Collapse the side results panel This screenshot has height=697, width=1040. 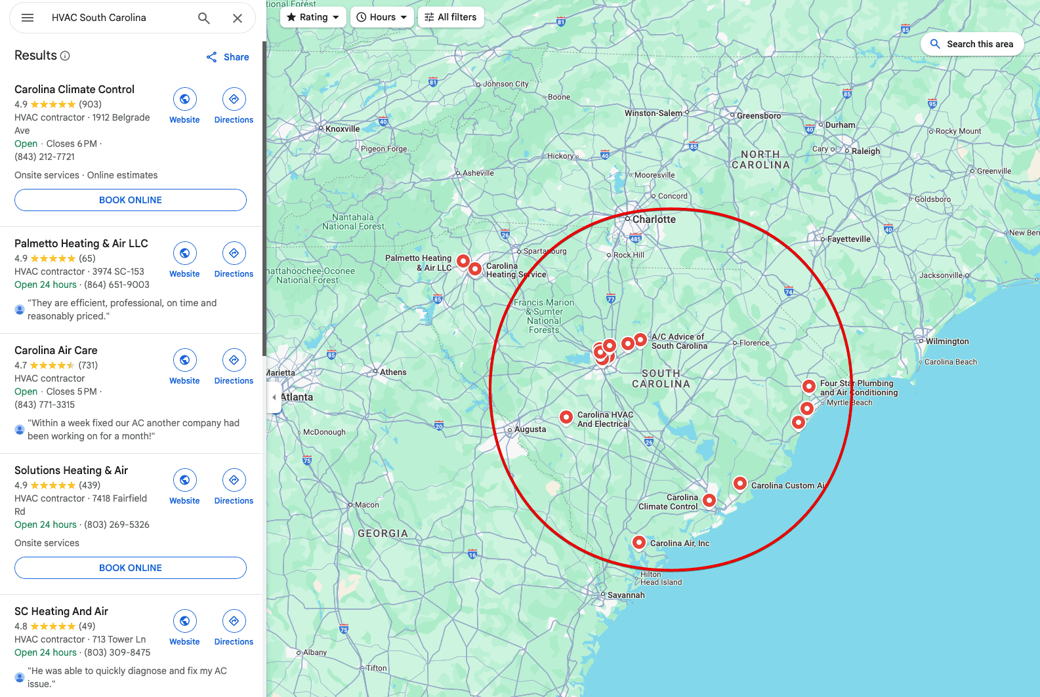pos(274,397)
